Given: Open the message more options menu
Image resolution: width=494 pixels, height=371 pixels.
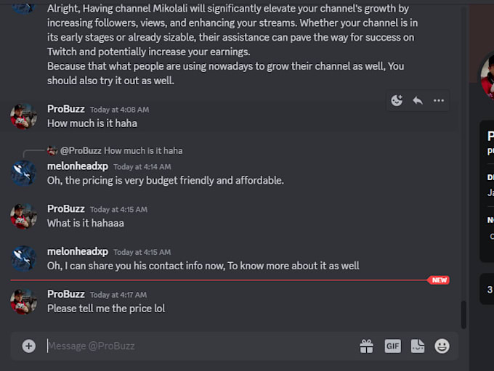Looking at the screenshot, I should [439, 101].
